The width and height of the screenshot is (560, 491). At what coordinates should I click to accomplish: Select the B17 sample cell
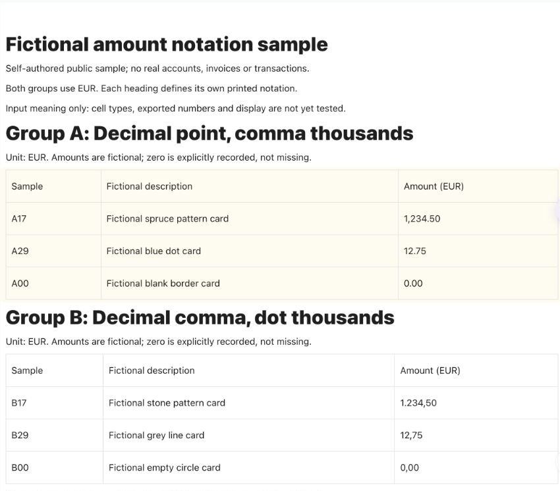pos(54,403)
